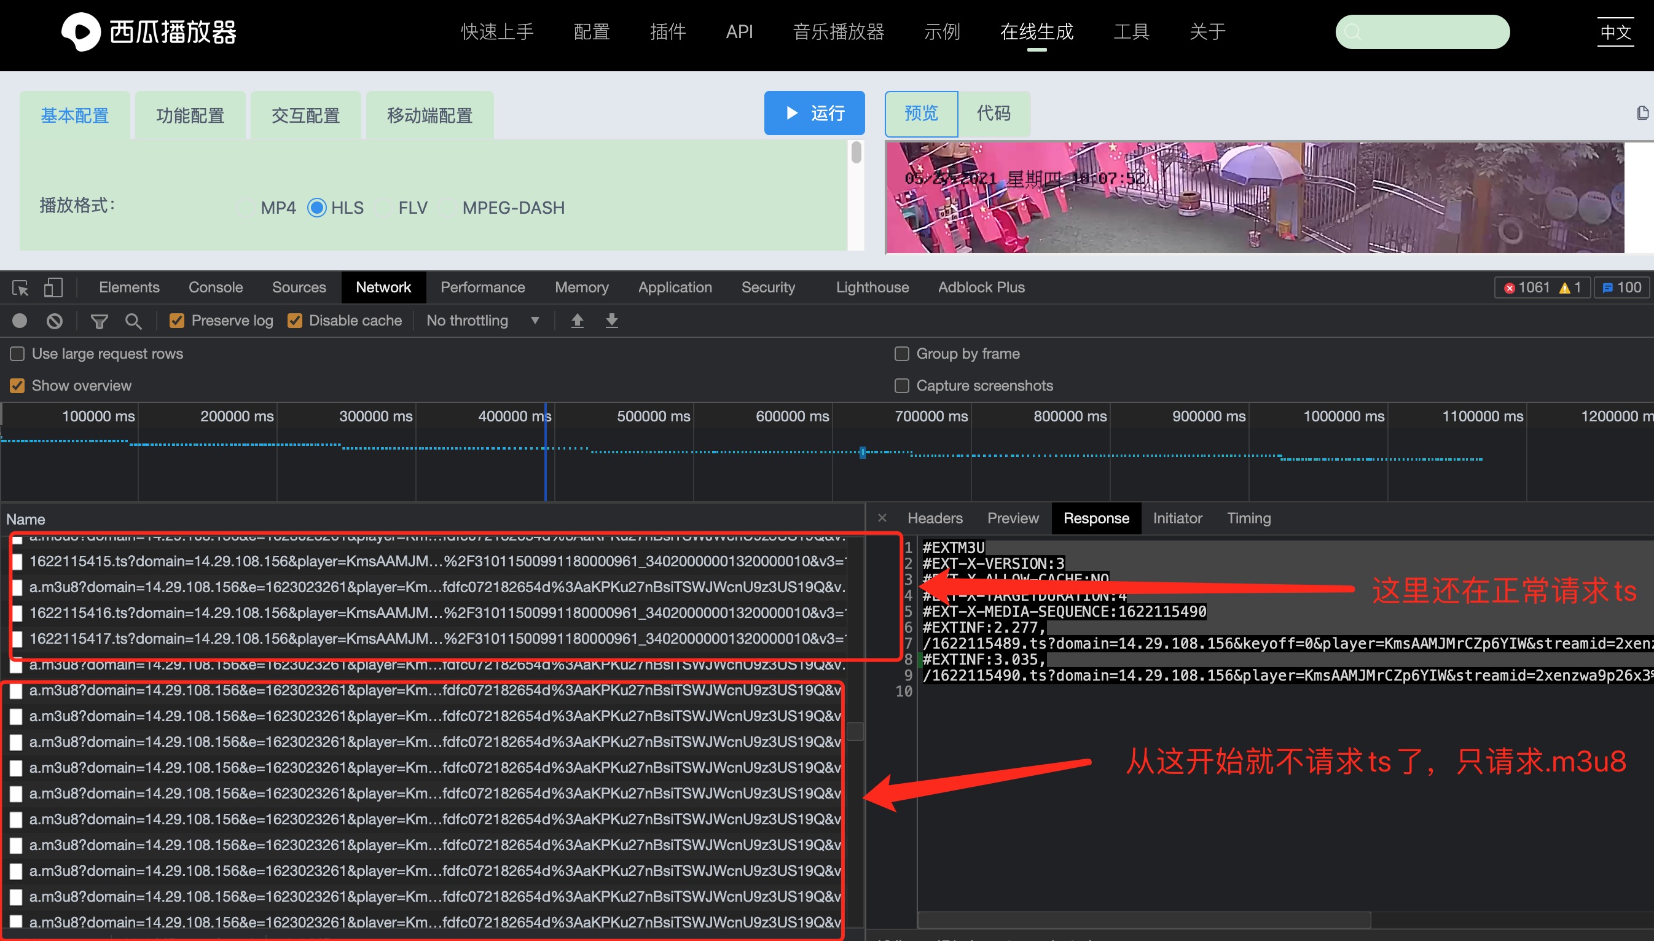Select the inspect element tool in DevTools
This screenshot has height=941, width=1654.
[19, 287]
